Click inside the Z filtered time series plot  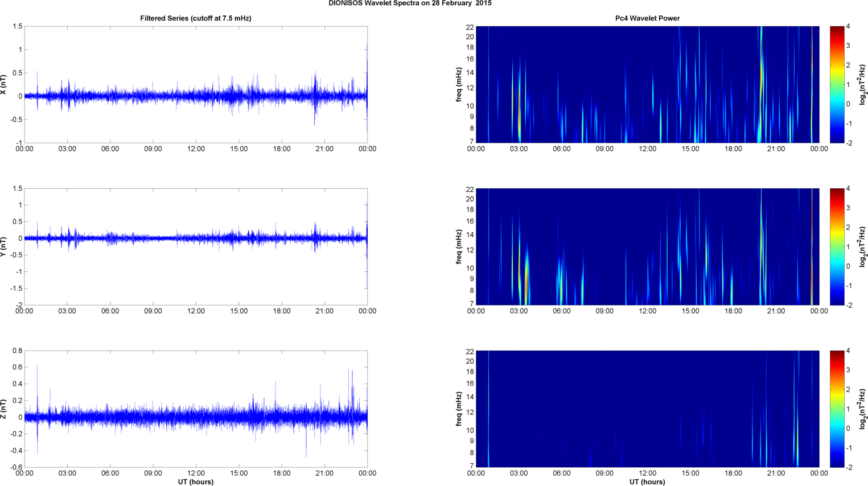(196, 409)
